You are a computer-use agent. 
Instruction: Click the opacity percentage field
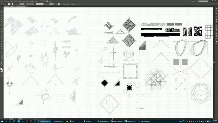(51, 4)
